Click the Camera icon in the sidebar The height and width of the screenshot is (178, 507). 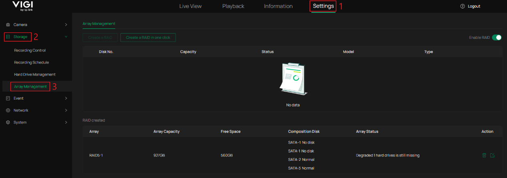click(x=8, y=25)
